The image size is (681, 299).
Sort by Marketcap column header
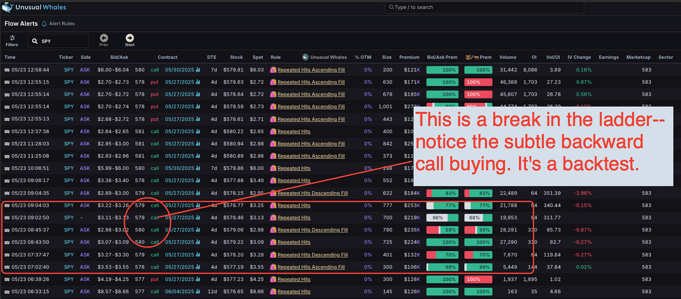[x=638, y=57]
